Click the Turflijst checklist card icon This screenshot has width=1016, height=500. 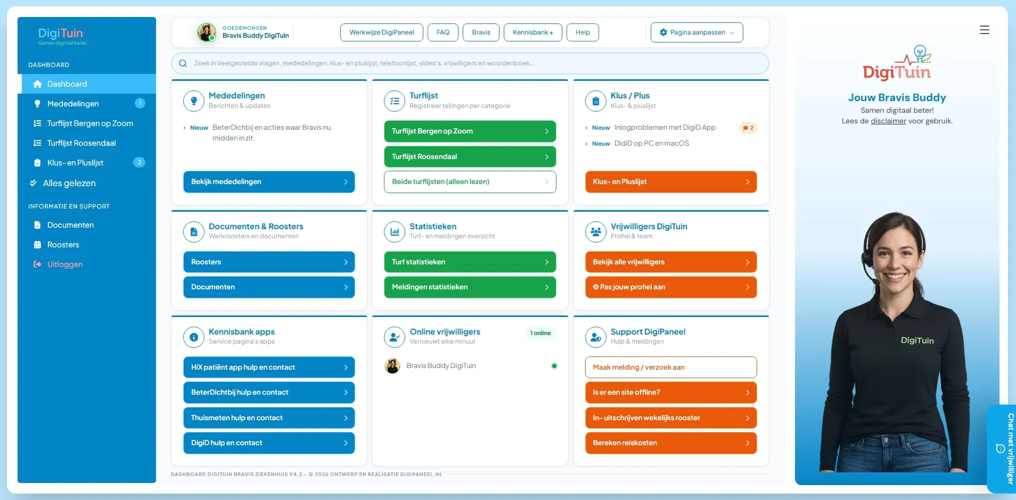pyautogui.click(x=395, y=101)
